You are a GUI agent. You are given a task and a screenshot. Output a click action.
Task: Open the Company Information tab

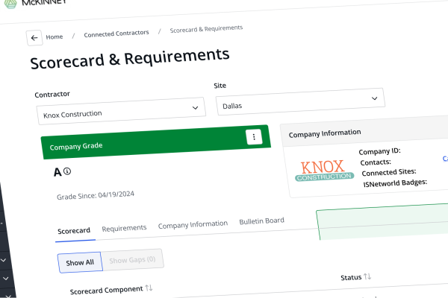(193, 224)
